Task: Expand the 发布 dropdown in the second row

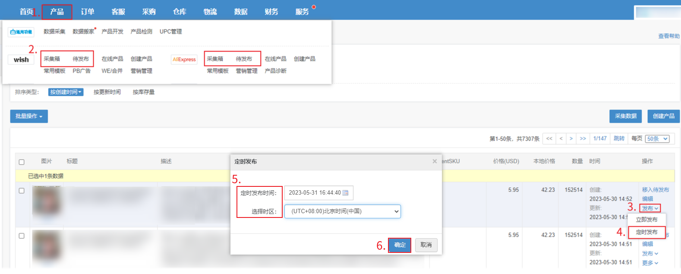Action: [650, 254]
